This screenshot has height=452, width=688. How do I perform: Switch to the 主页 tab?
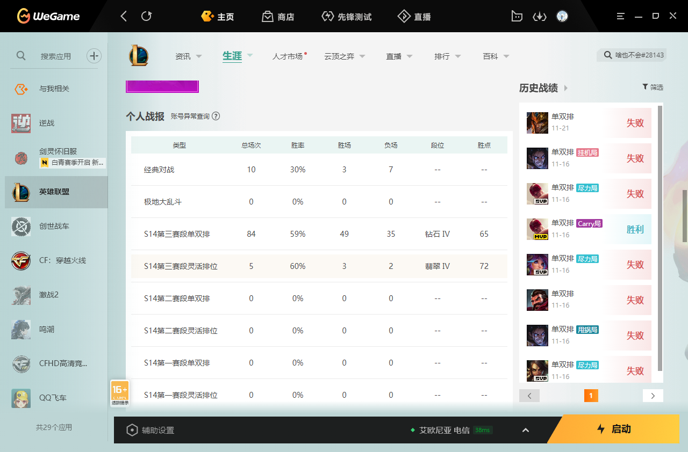218,17
